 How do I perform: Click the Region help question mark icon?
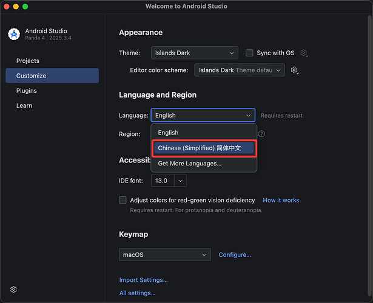tap(261, 134)
